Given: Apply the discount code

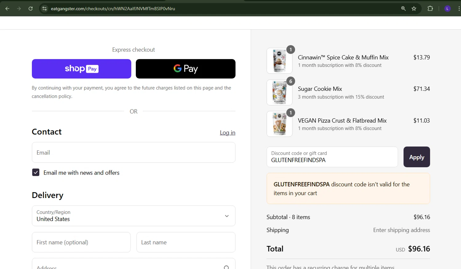Looking at the screenshot, I should pos(417,157).
